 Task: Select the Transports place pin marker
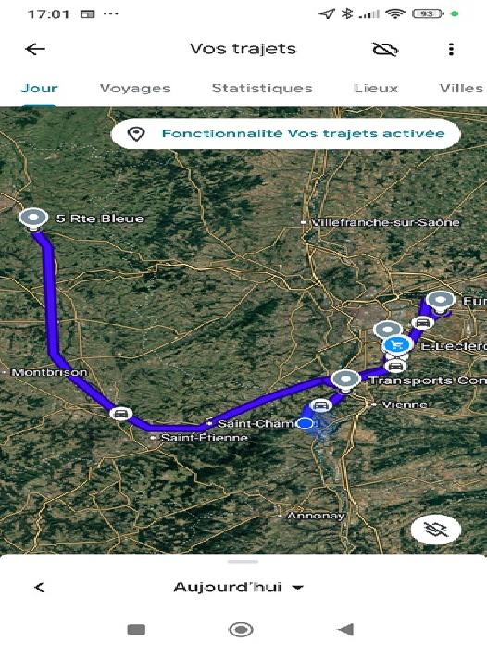[x=345, y=380]
